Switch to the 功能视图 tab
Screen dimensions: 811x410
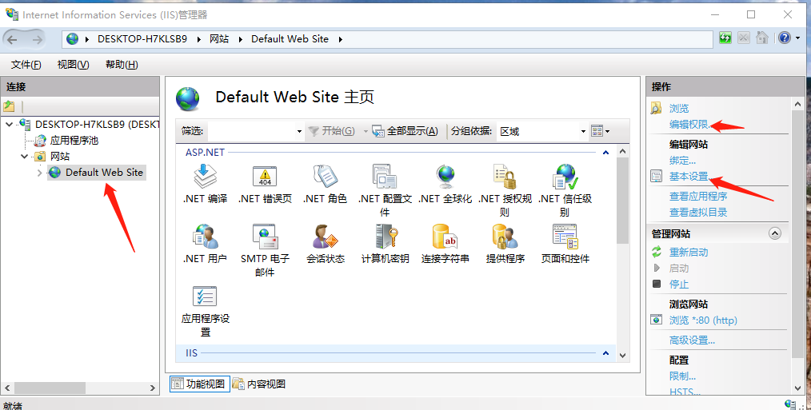200,384
